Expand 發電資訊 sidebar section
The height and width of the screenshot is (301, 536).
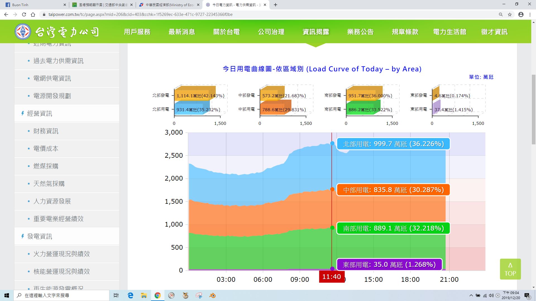[x=67, y=236]
